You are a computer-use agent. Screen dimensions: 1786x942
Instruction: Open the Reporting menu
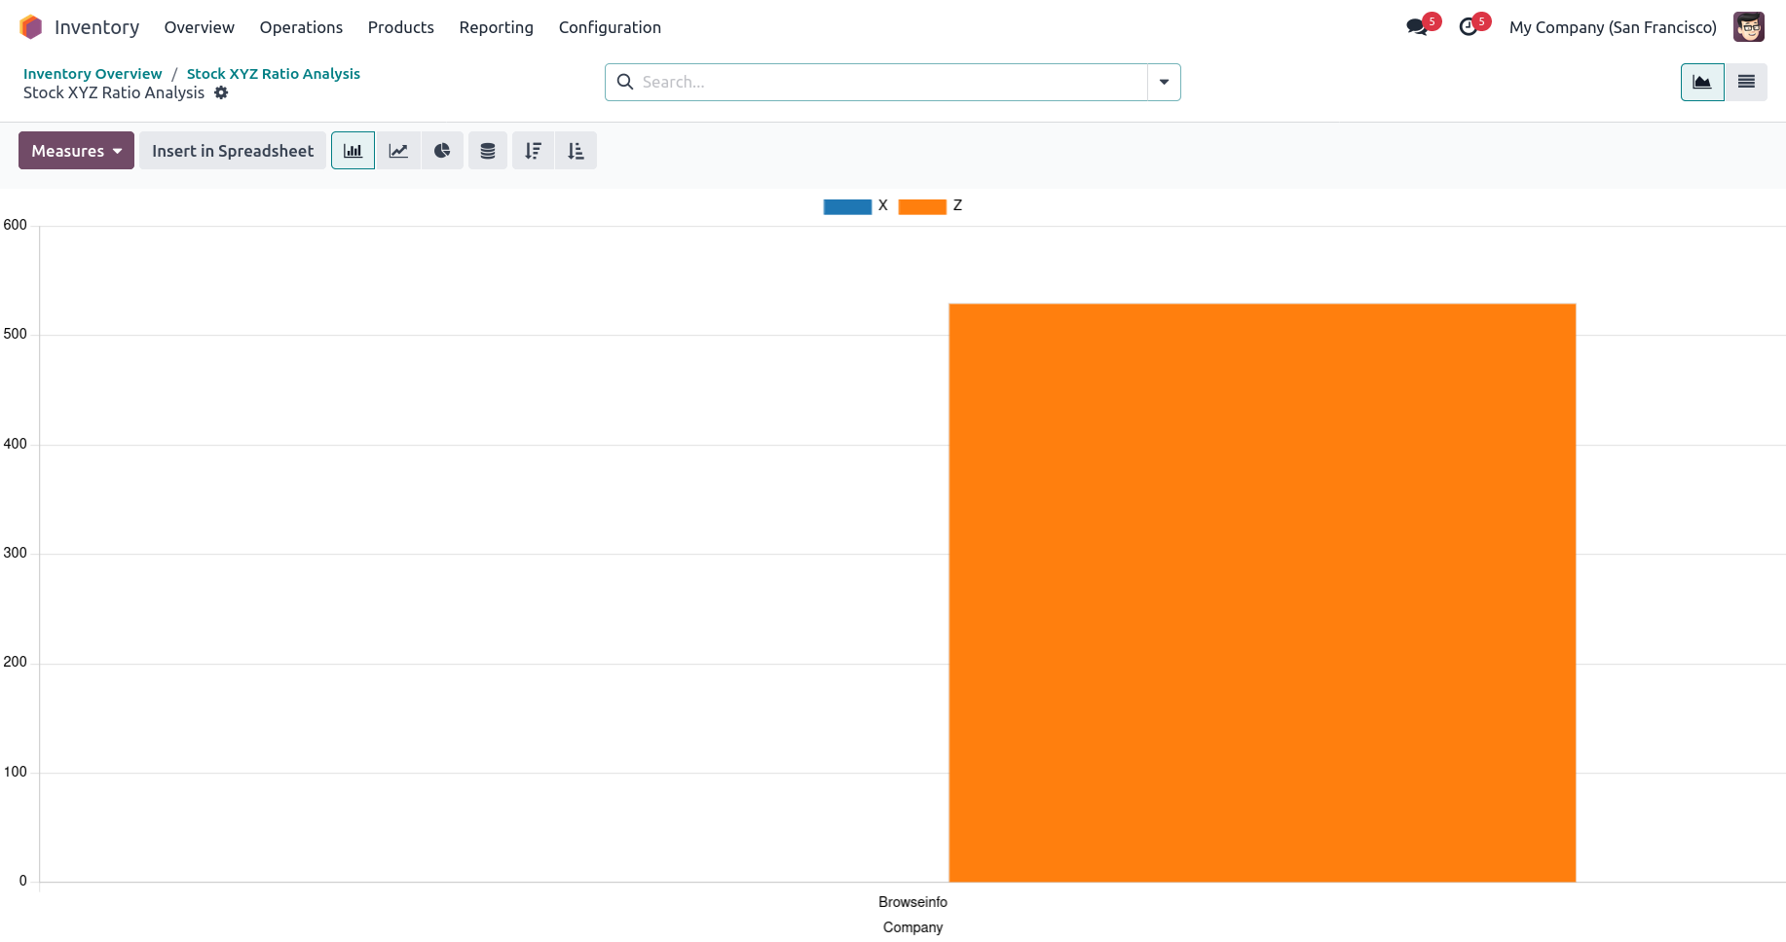[x=496, y=27]
